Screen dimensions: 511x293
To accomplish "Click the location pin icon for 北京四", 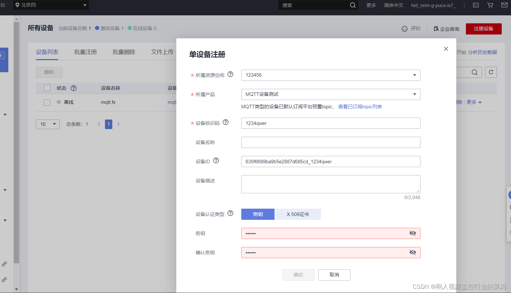I will (17, 5).
